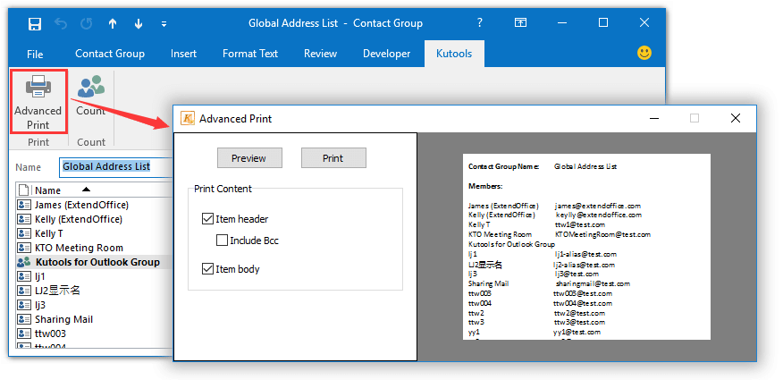Switch to the Format Text tab
Viewport: 783px width, 380px height.
pos(250,54)
